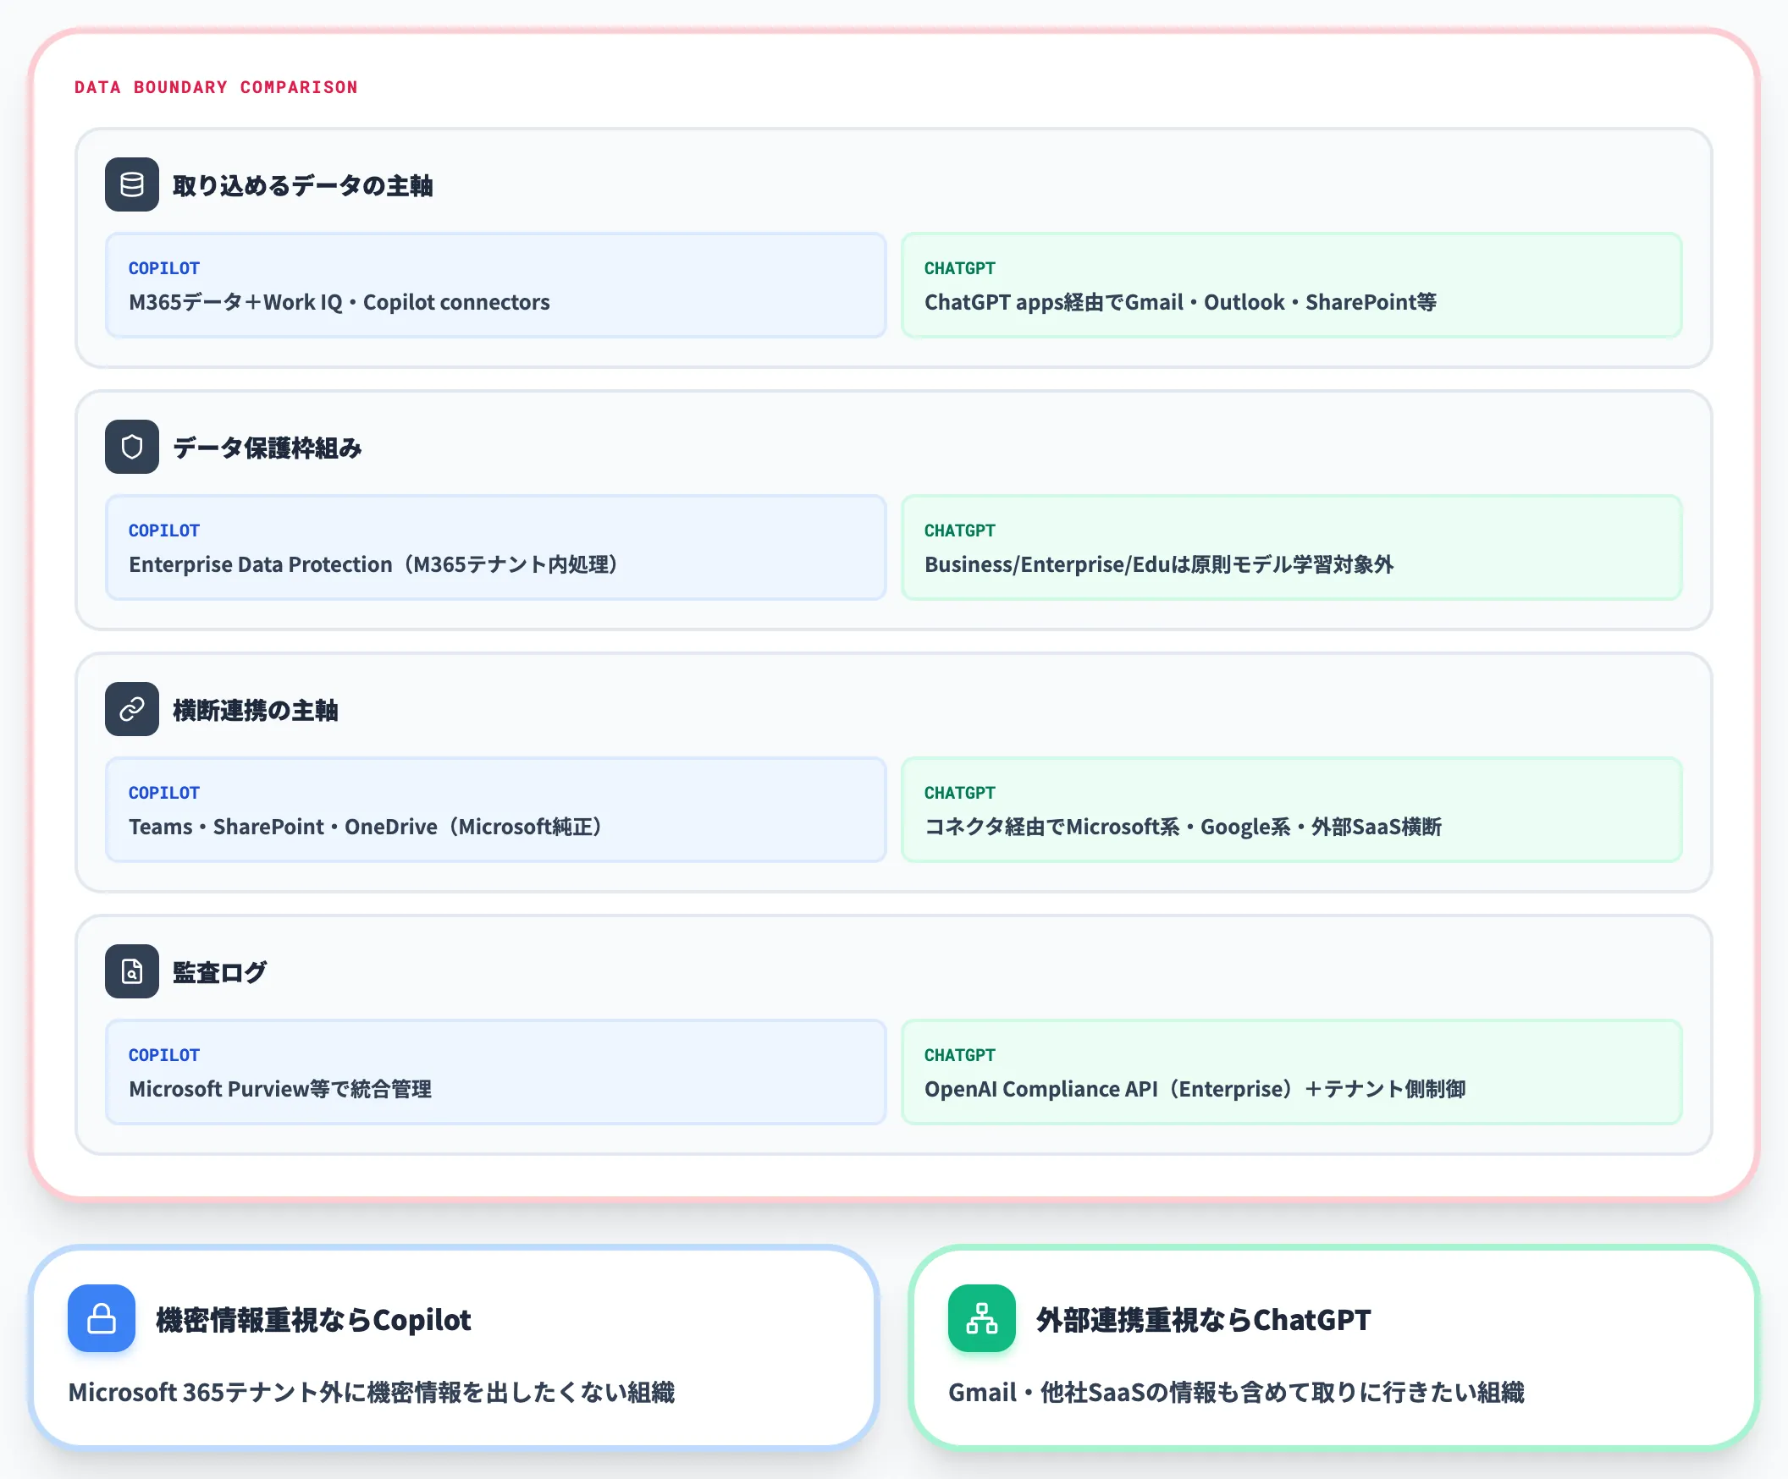
Task: Click text Microsoft Purview等で統合管理
Action: click(x=280, y=1088)
